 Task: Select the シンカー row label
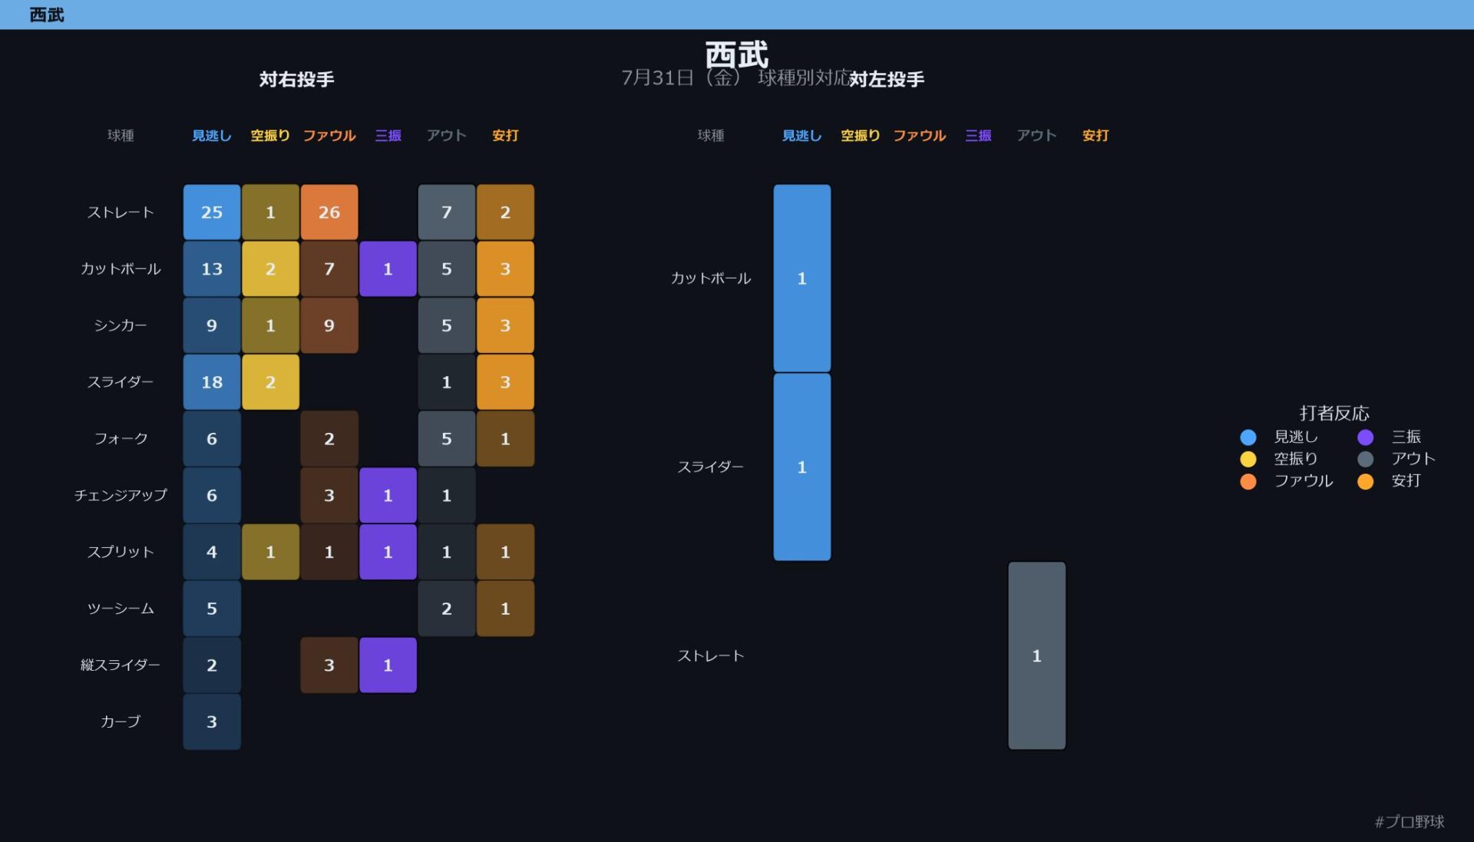pyautogui.click(x=121, y=325)
